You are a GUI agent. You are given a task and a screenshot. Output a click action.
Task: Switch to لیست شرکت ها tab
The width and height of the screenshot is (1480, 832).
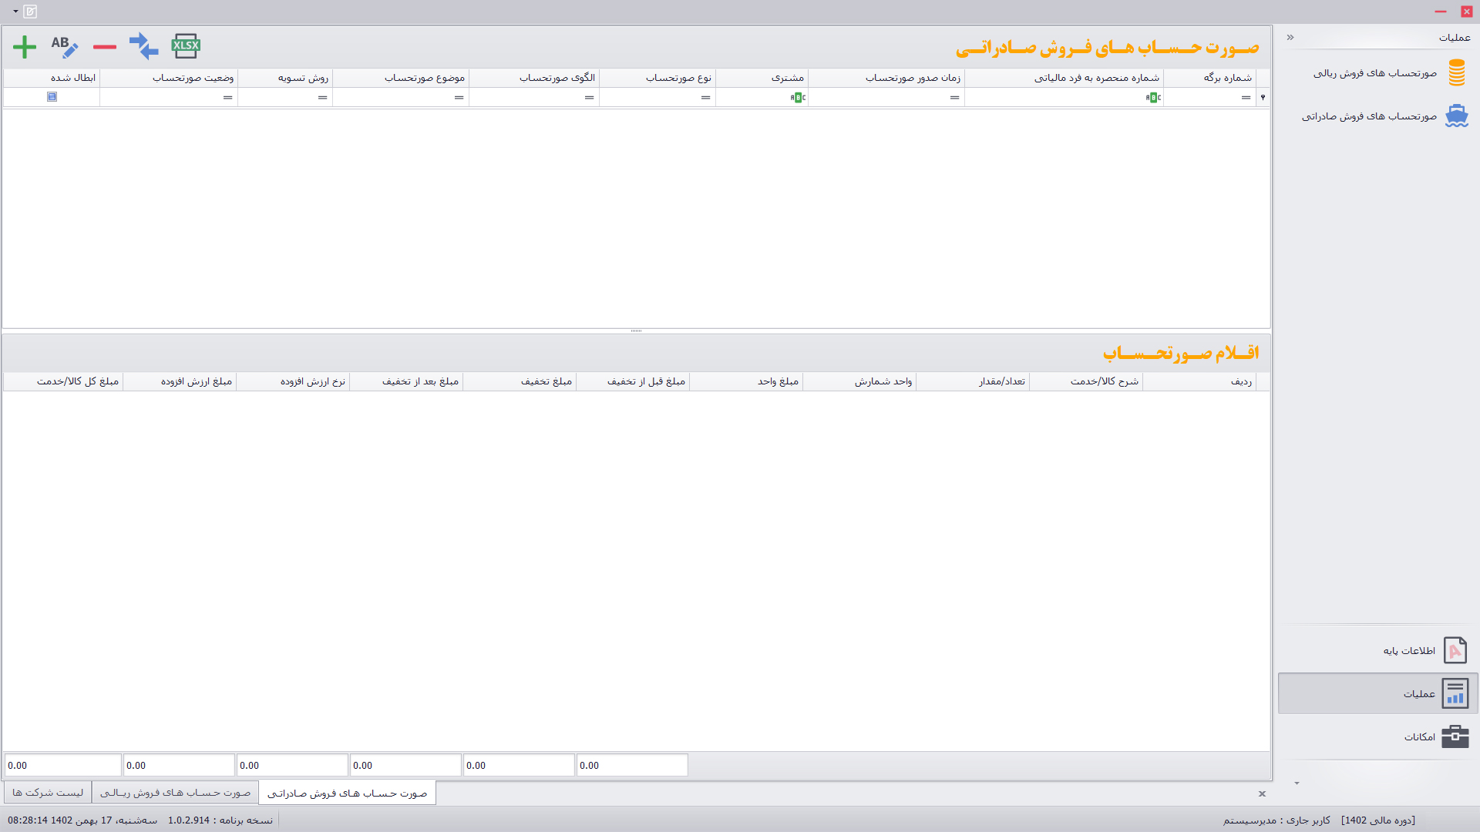[x=48, y=793]
